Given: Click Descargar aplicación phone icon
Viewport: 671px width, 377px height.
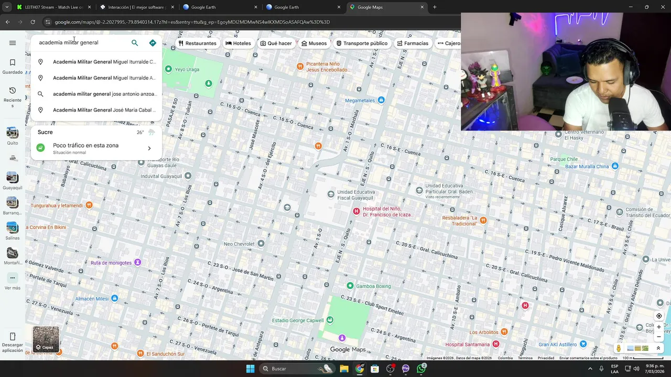Looking at the screenshot, I should [x=13, y=337].
